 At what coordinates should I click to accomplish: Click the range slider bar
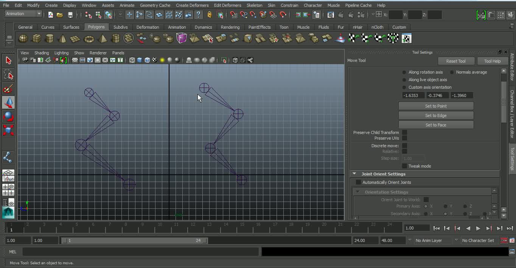[x=134, y=240]
